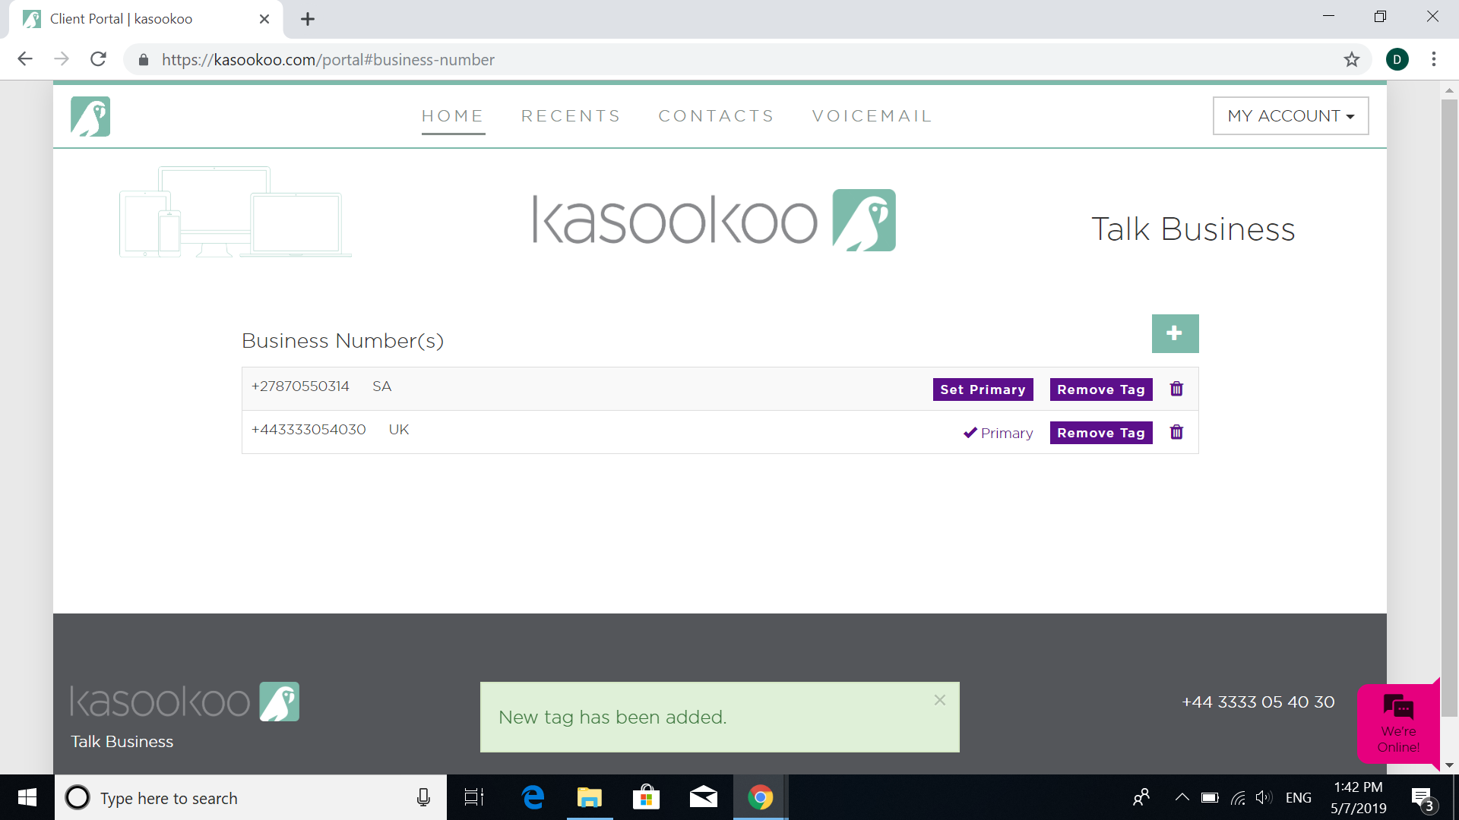The height and width of the screenshot is (820, 1459).
Task: Show hidden system tray icons chevron
Action: [1182, 797]
